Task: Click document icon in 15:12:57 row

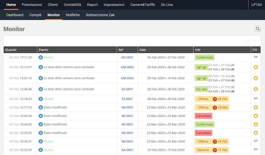Action: 41,67
